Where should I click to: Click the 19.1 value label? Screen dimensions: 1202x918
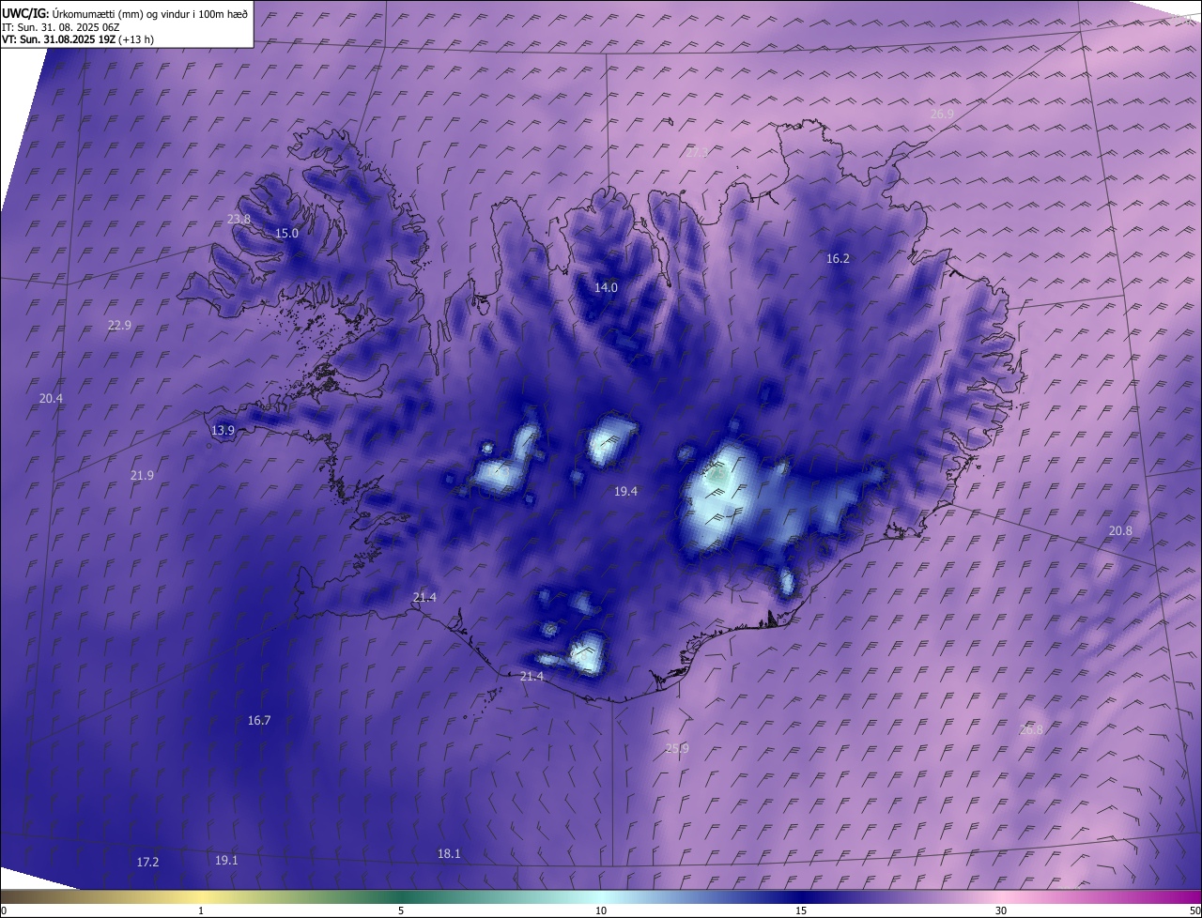tap(226, 860)
